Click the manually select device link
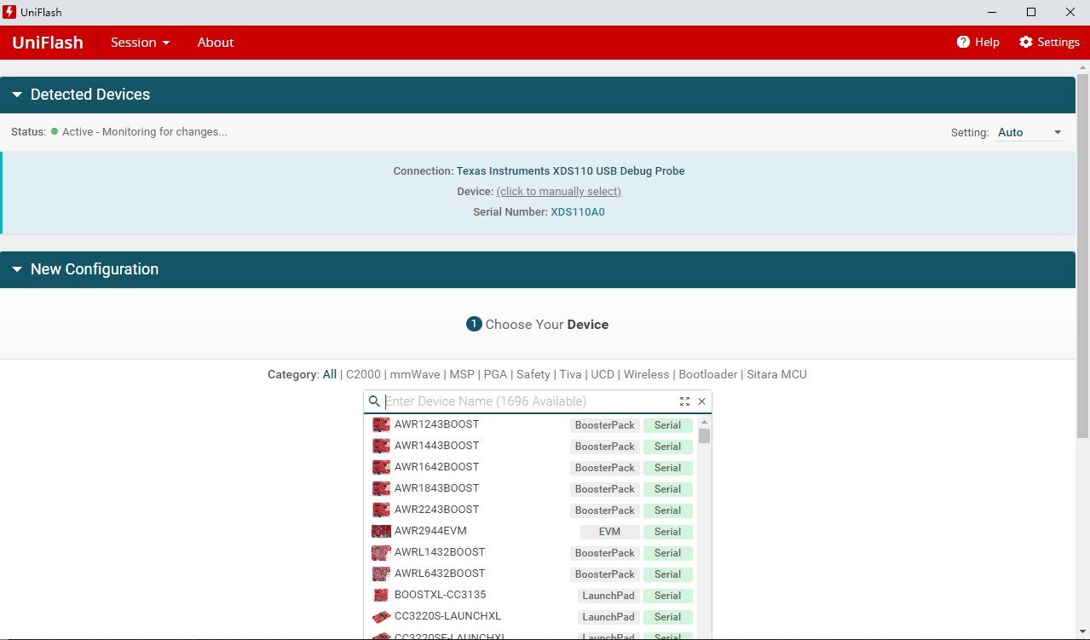The image size is (1090, 640). point(558,192)
